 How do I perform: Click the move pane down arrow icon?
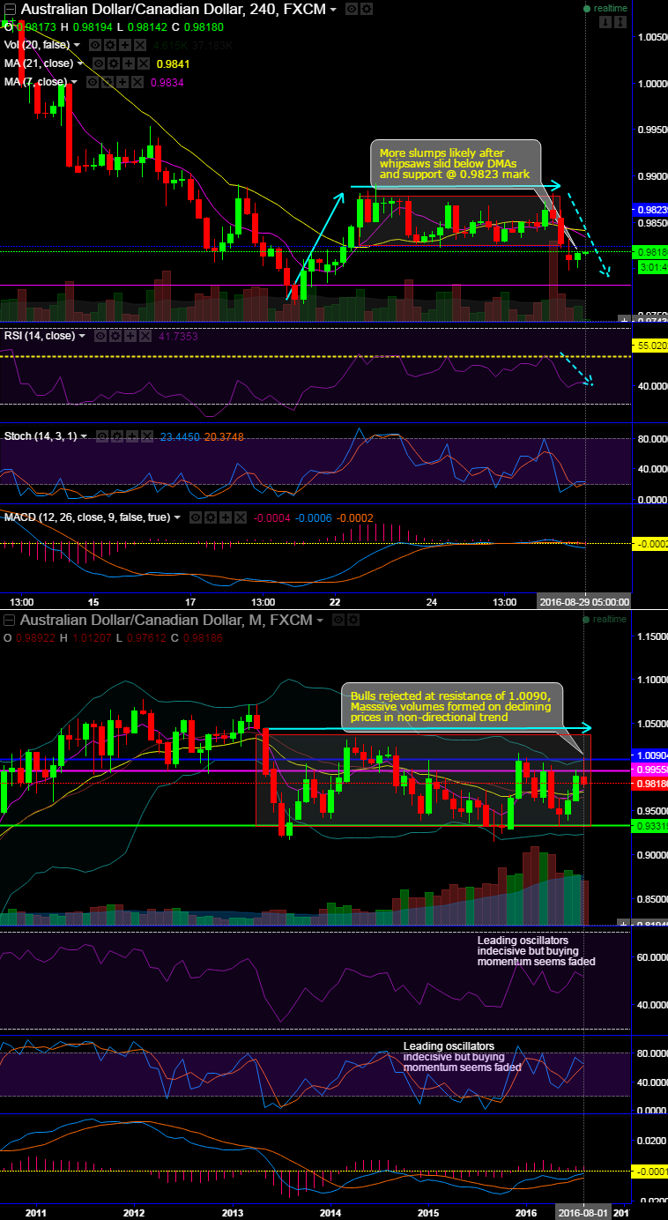click(607, 25)
